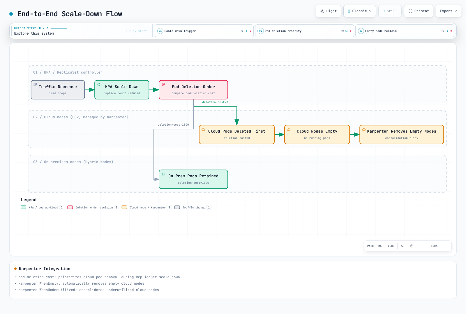The height and width of the screenshot is (314, 466).
Task: Click the Karpenter Integration heading
Action: point(45,269)
